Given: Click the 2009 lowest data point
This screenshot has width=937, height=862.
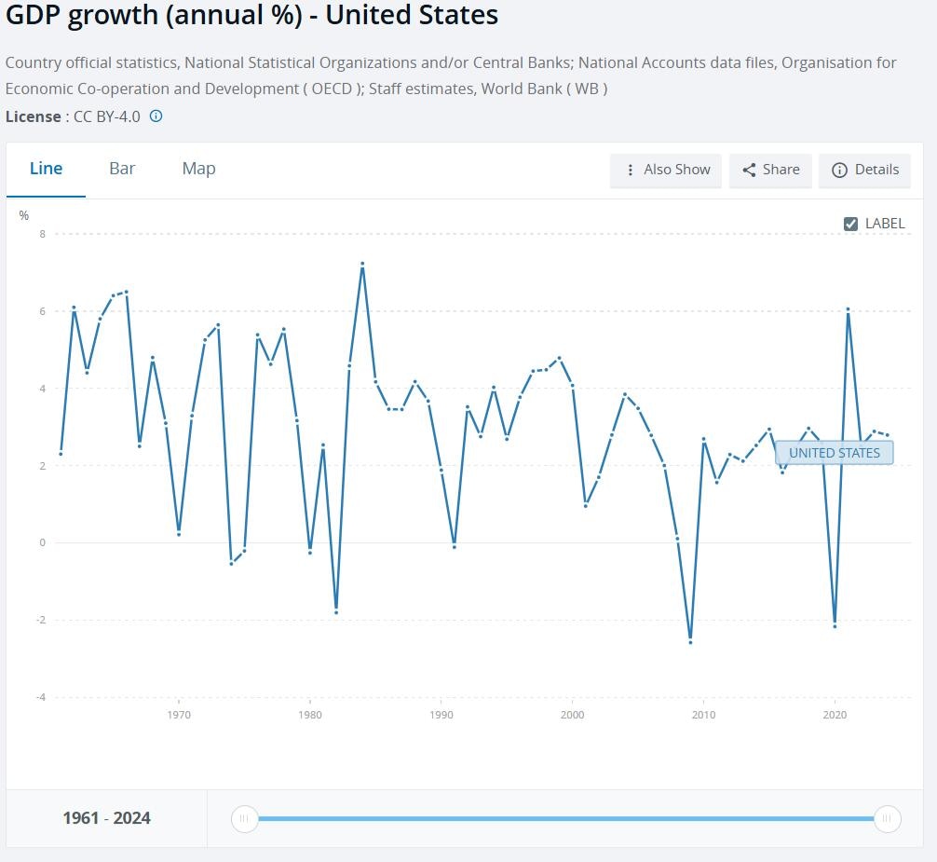Looking at the screenshot, I should click(x=690, y=642).
